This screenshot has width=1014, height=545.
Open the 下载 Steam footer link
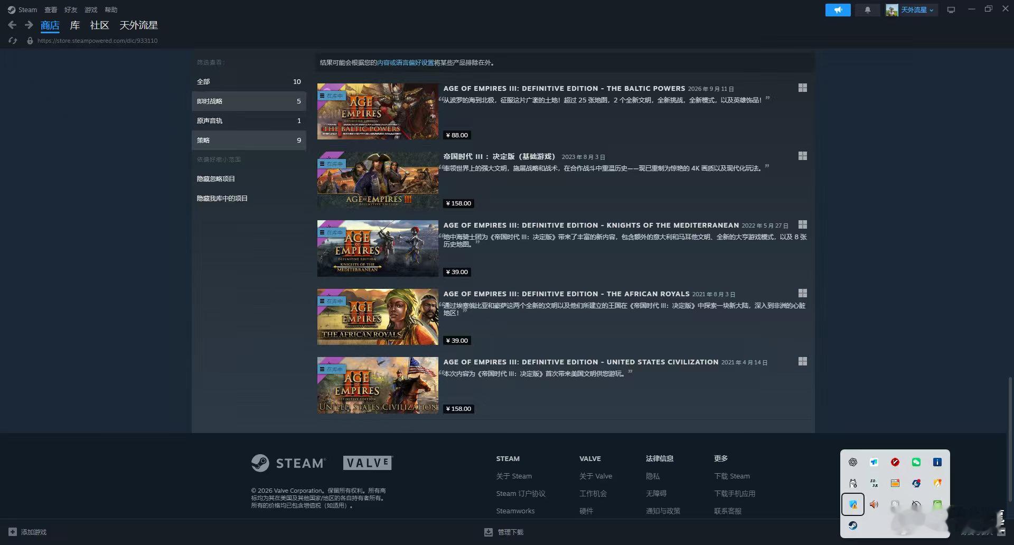pos(732,476)
